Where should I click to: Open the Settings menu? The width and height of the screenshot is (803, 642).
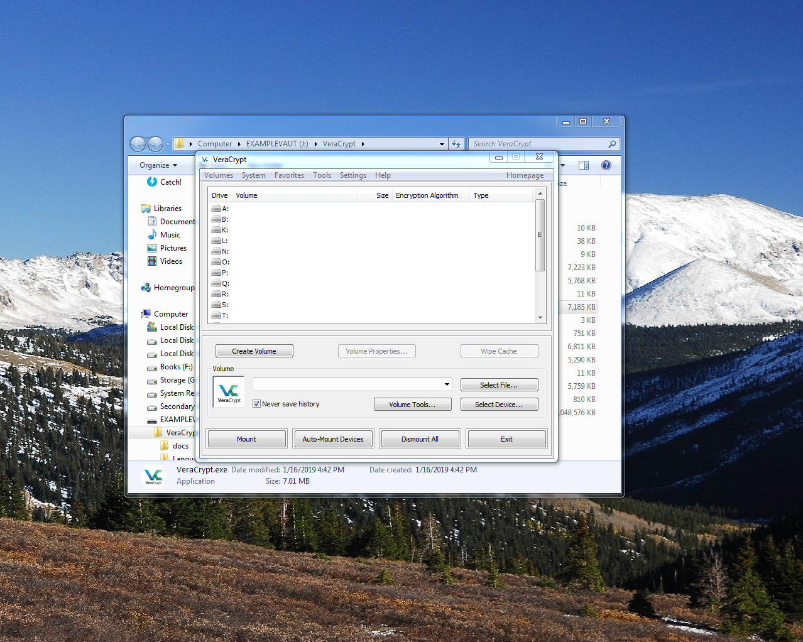(x=353, y=175)
